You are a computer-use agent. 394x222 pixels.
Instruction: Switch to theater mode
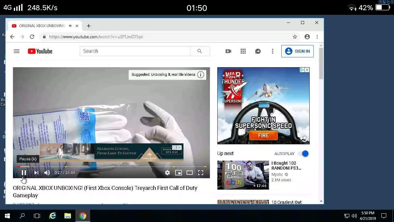[190, 173]
